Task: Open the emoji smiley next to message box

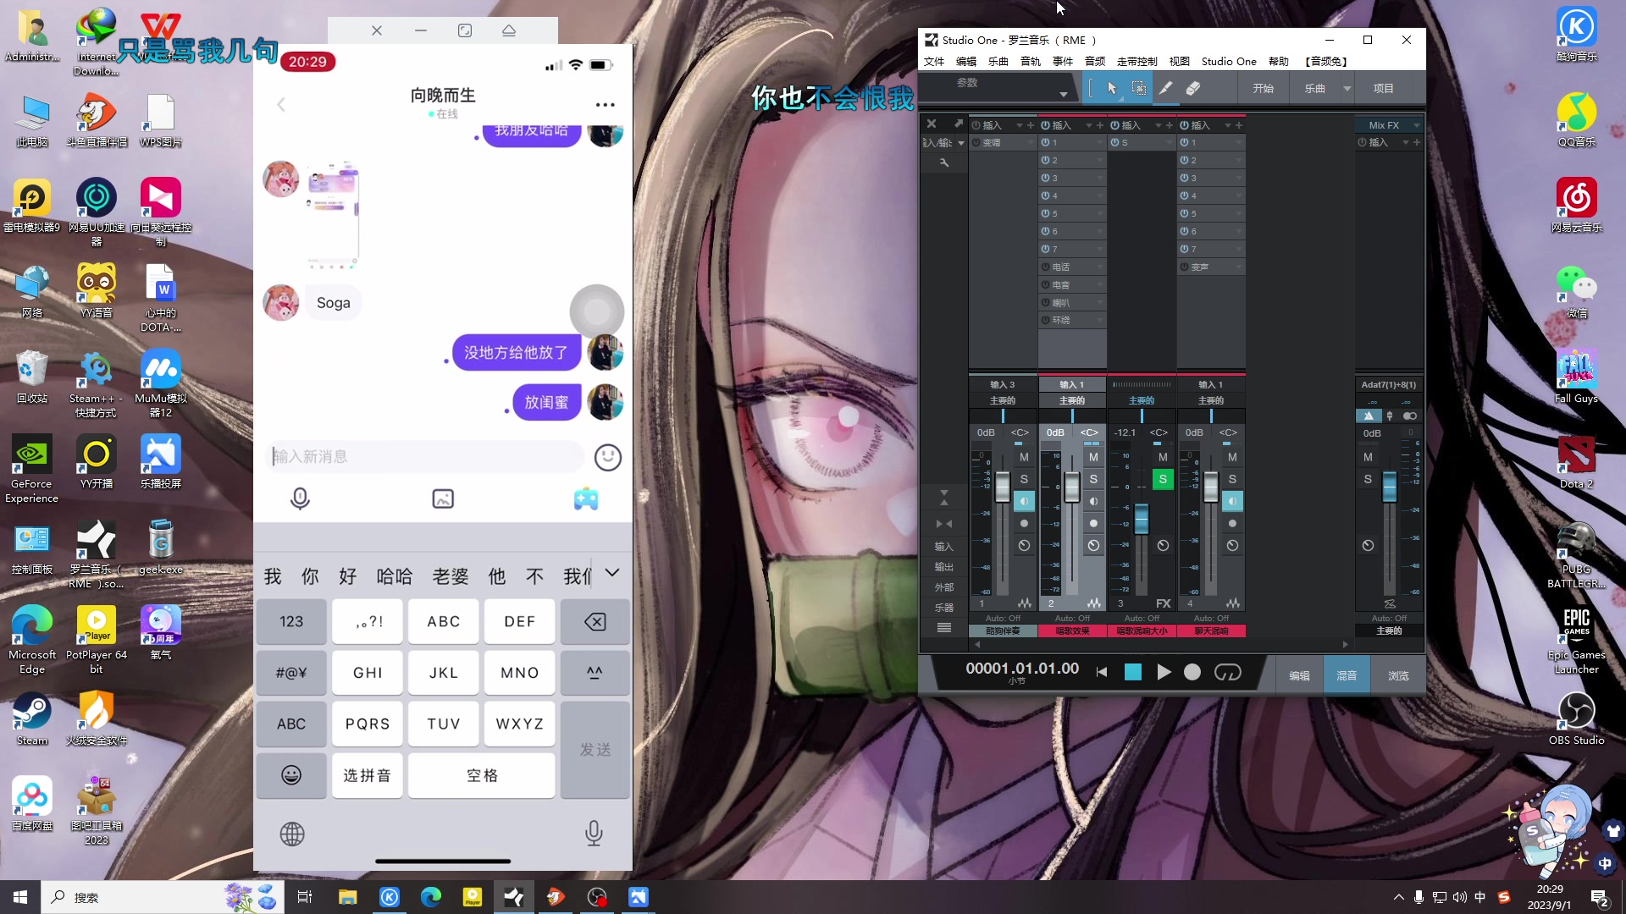Action: (608, 458)
